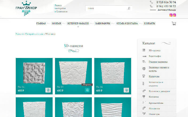Open Карнизы с декором catalog link
188x117 pixels.
[x=159, y=91]
